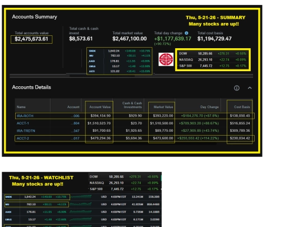The height and width of the screenshot is (227, 303).
Task: Click SNDK ticker in the summary inset list
Action: [x=93, y=51]
